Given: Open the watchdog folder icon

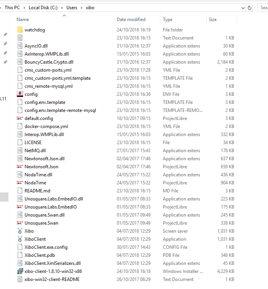Looking at the screenshot, I should [20, 30].
